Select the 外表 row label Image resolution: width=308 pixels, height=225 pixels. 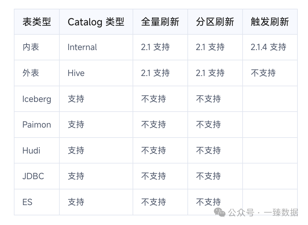pos(31,73)
